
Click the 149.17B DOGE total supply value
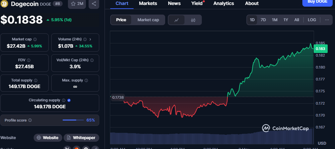[24, 86]
